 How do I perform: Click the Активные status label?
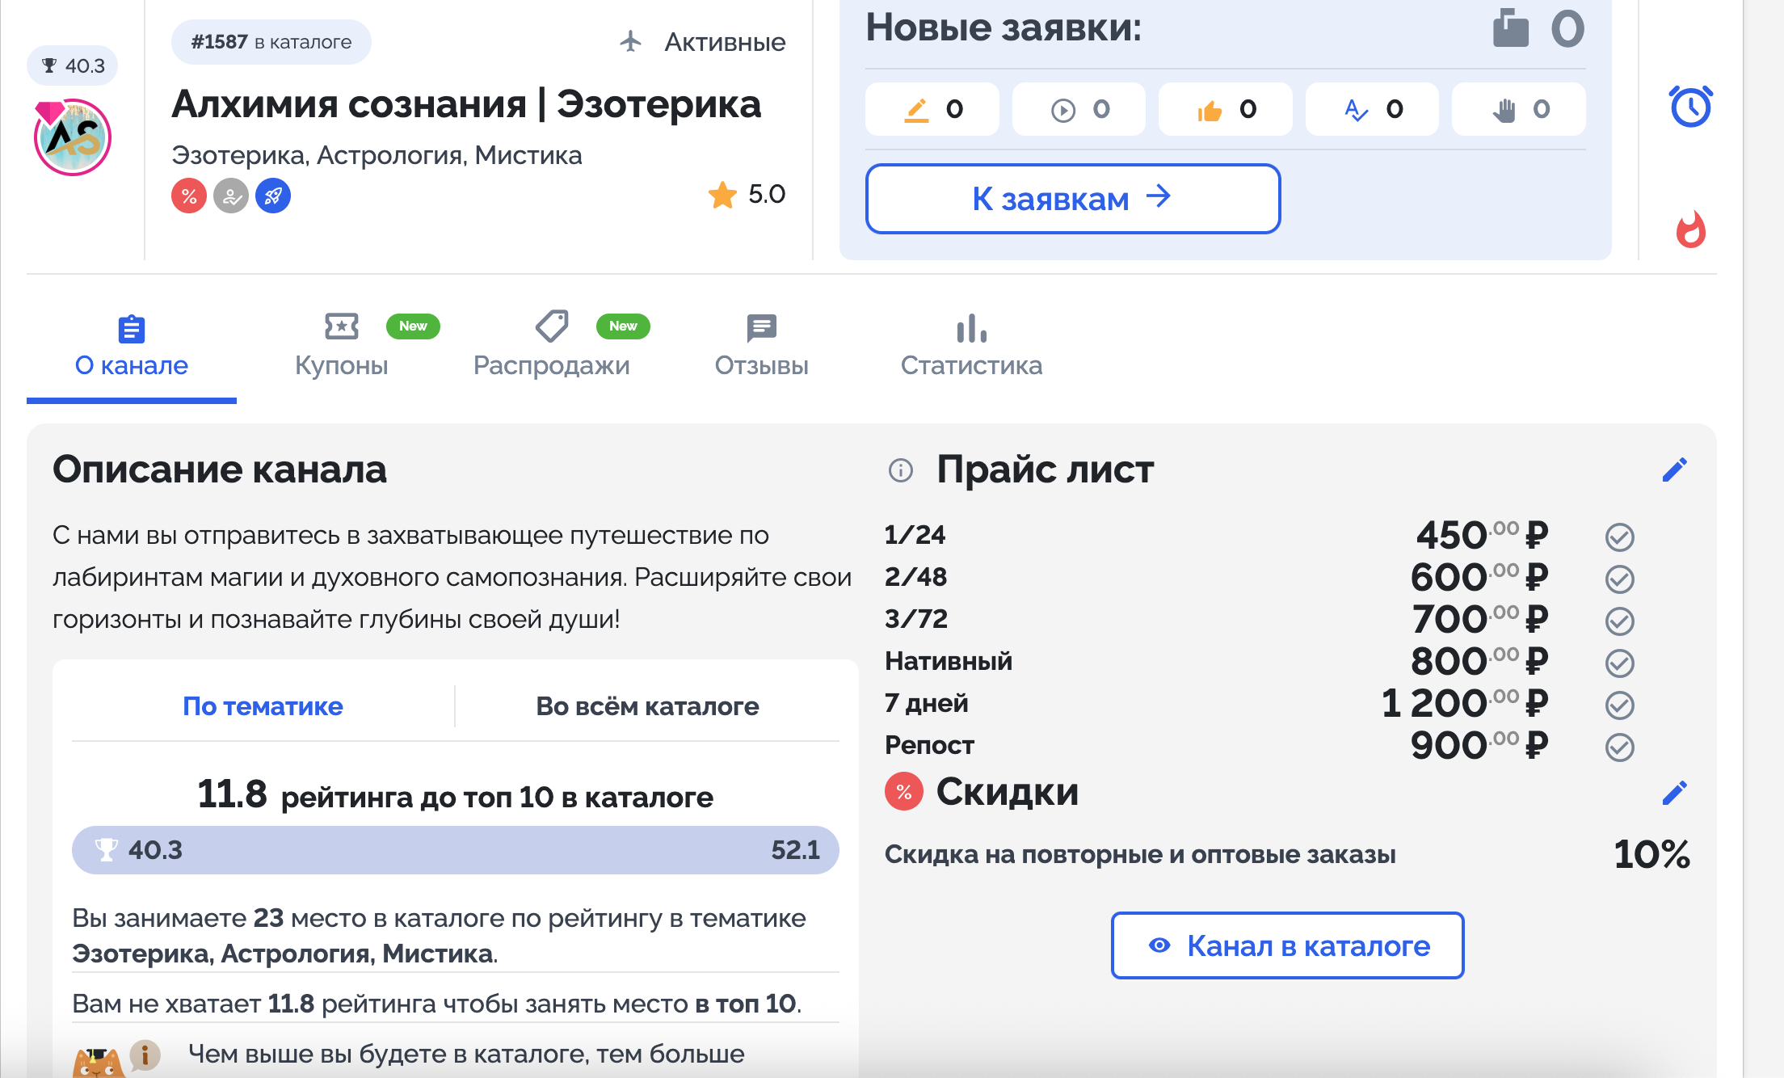pyautogui.click(x=725, y=42)
